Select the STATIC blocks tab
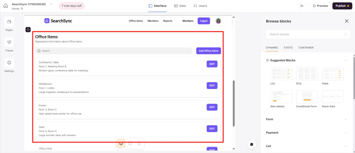355x153 pixels. [x=288, y=48]
